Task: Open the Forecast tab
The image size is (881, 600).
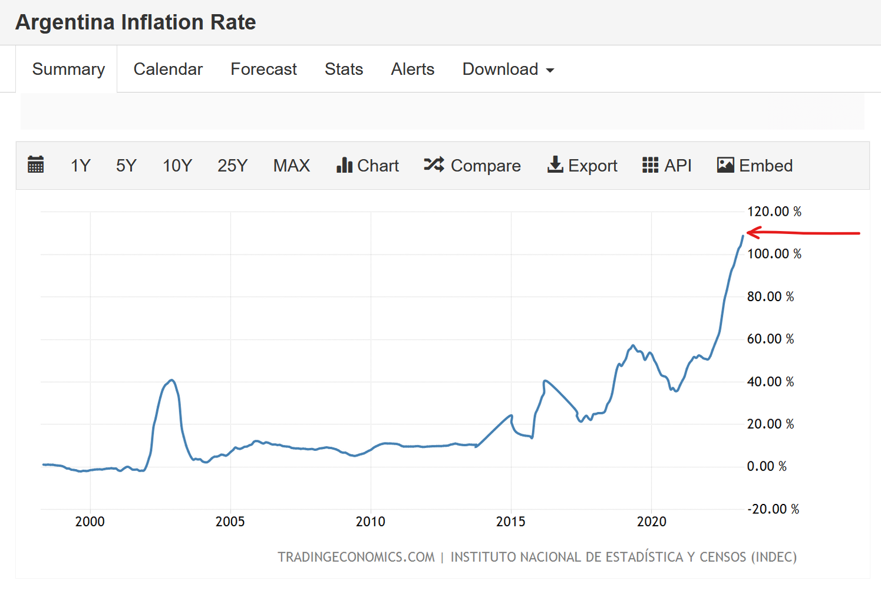Action: tap(263, 69)
